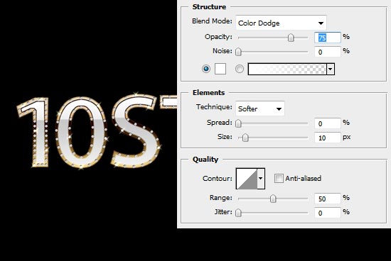Image resolution: width=391 pixels, height=261 pixels.
Task: Click the gradient preview bar
Action: 287,69
